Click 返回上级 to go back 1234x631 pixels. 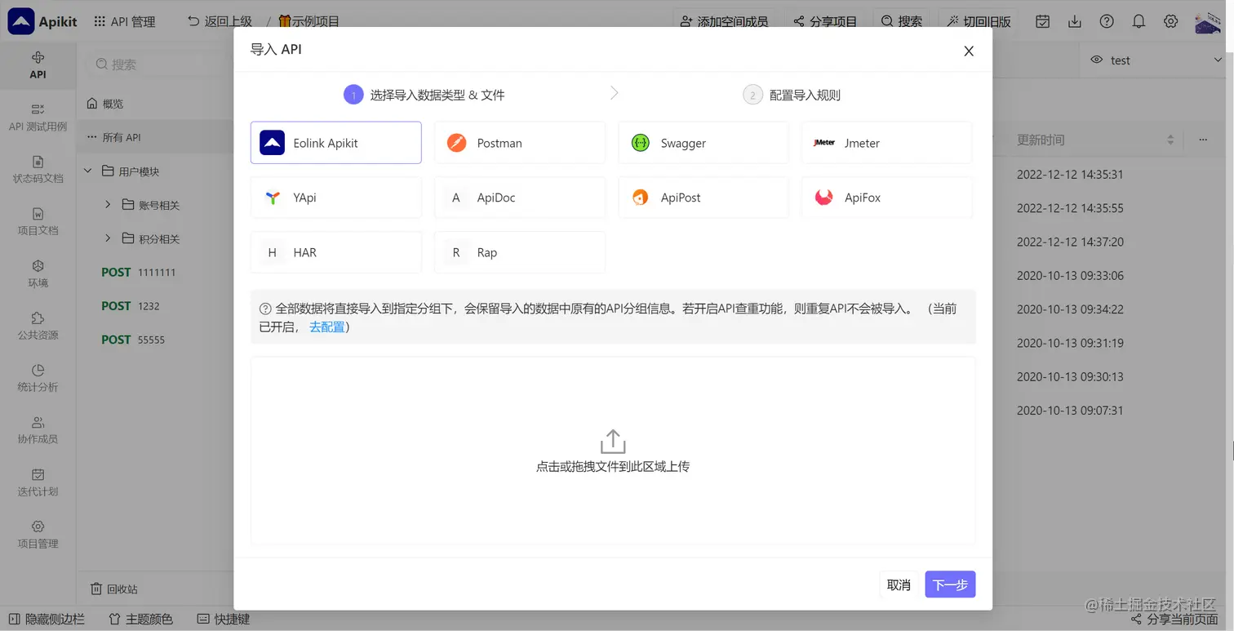(220, 21)
